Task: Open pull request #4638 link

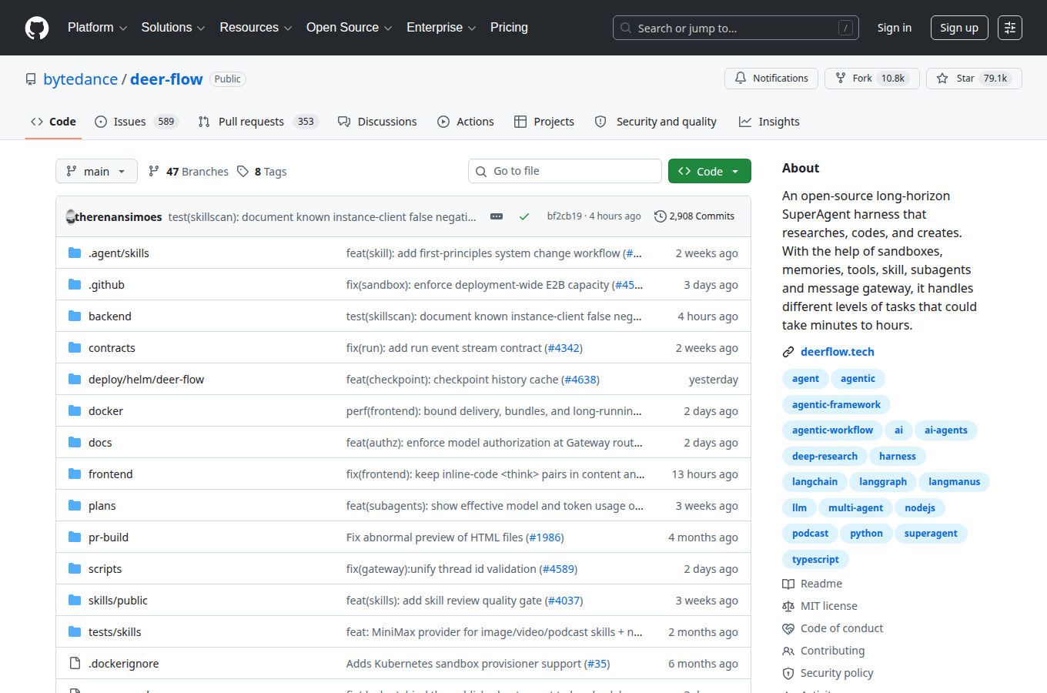Action: pyautogui.click(x=580, y=379)
